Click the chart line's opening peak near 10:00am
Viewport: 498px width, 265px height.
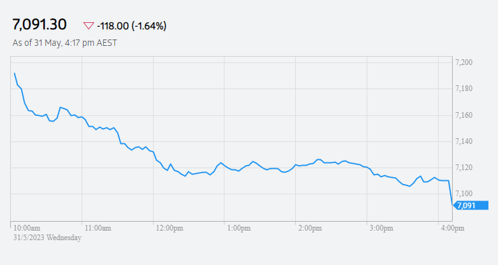[15, 73]
